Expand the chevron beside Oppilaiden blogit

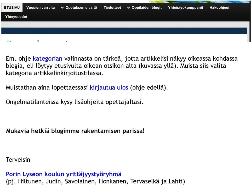(x=128, y=8)
